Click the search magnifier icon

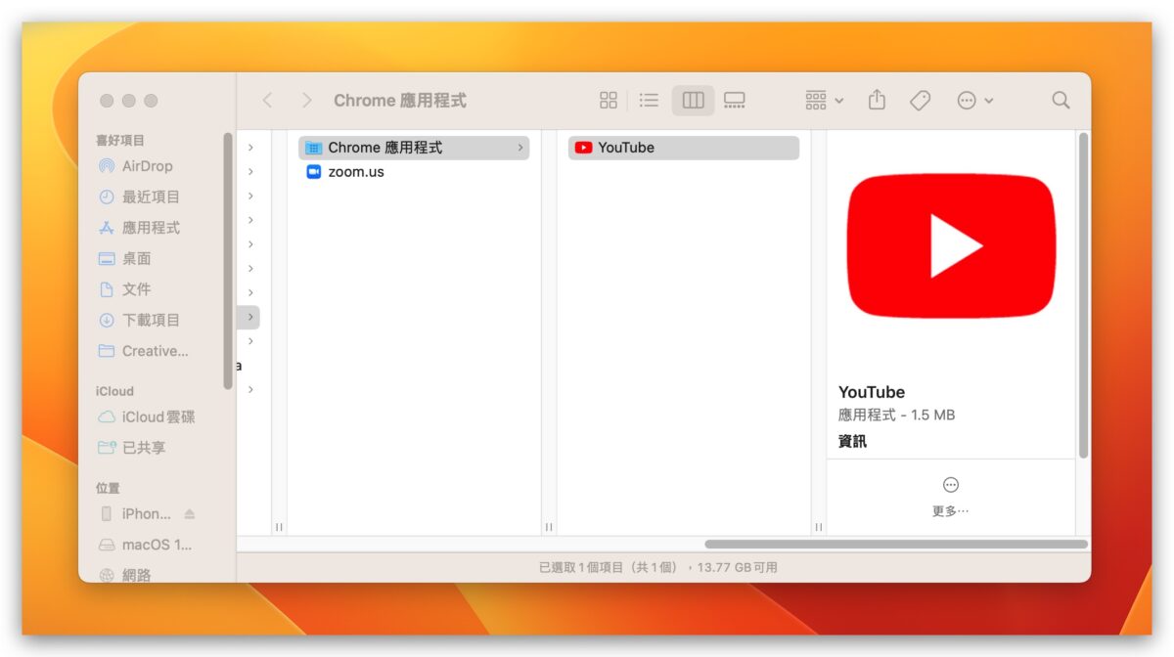[x=1061, y=101]
